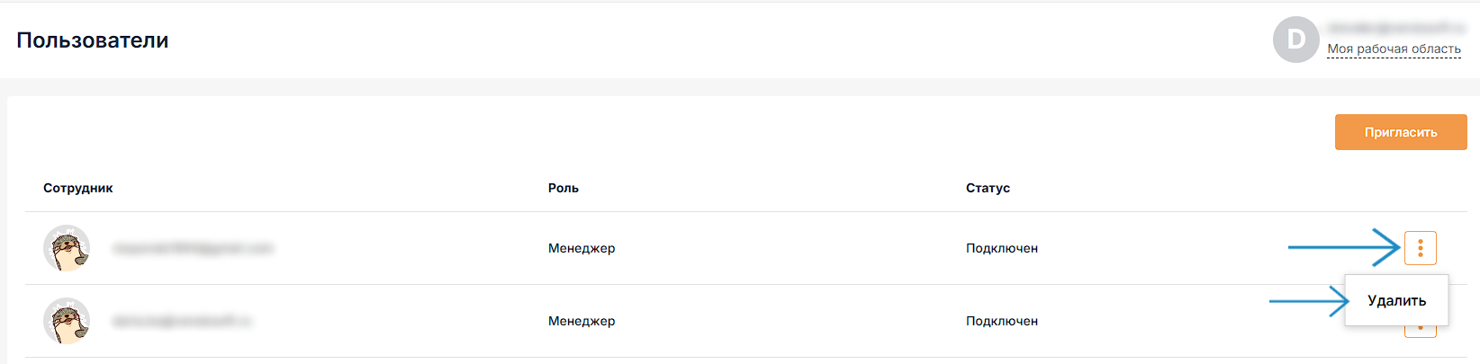Viewport: 1480px width, 364px height.
Task: Click the blurred account email in the header
Action: coord(1395,28)
